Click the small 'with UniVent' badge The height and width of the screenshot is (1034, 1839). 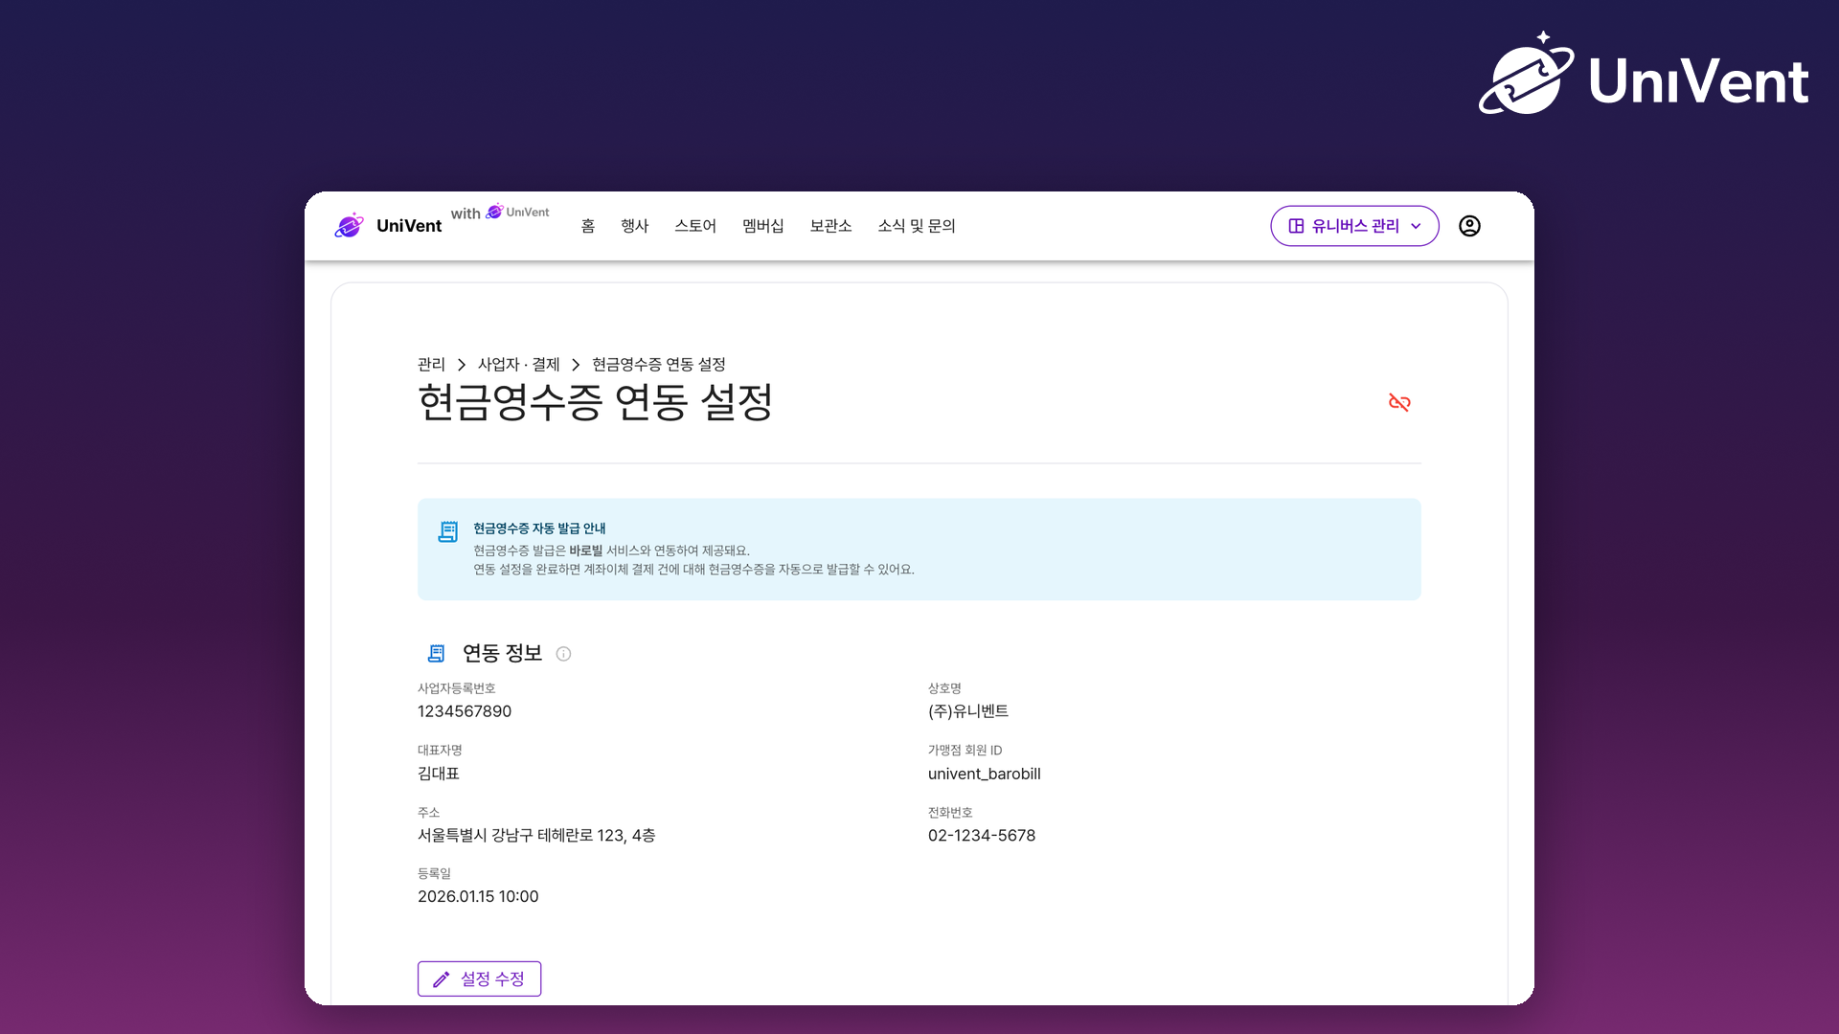(500, 213)
